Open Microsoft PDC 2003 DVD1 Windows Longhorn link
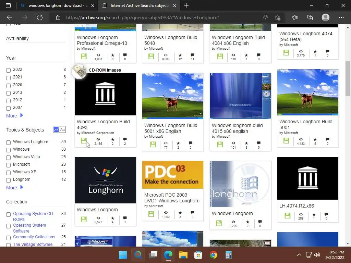The image size is (351, 263). pyautogui.click(x=172, y=198)
